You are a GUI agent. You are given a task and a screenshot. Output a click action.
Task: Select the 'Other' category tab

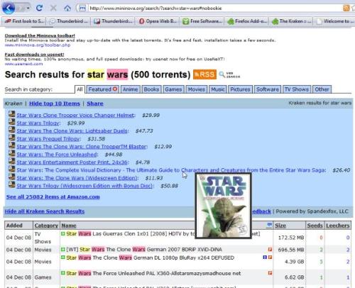[322, 89]
